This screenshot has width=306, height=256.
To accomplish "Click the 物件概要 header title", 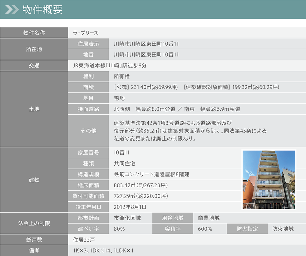I will (43, 10).
